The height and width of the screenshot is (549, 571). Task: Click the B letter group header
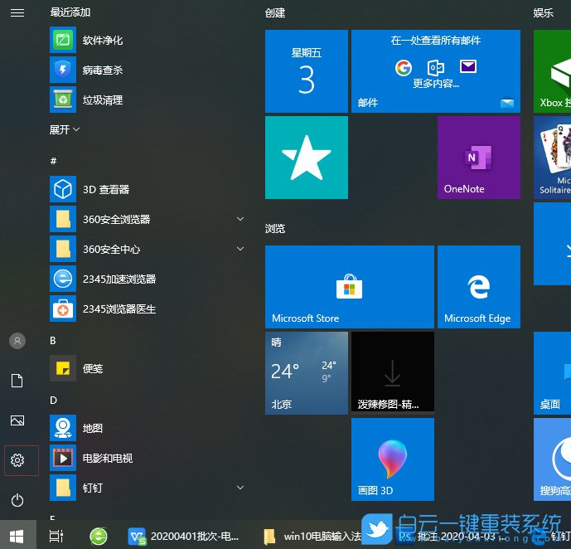pos(53,340)
